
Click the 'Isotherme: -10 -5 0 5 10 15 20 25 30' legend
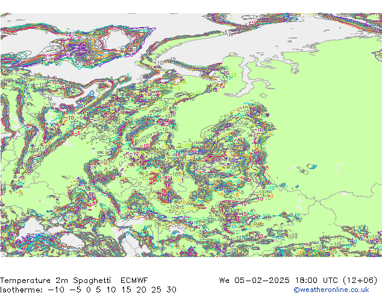tap(88, 290)
